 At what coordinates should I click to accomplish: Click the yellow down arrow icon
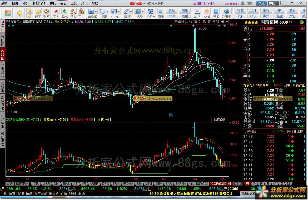(30, 16)
